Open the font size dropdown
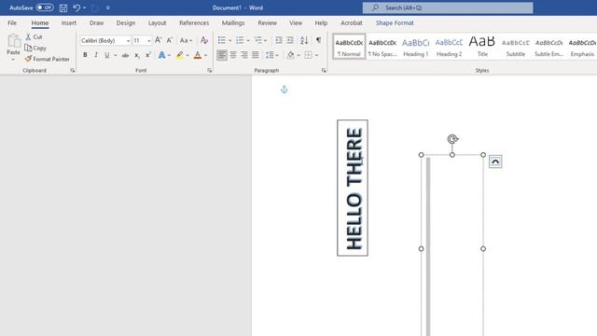The width and height of the screenshot is (597, 336). coord(149,41)
